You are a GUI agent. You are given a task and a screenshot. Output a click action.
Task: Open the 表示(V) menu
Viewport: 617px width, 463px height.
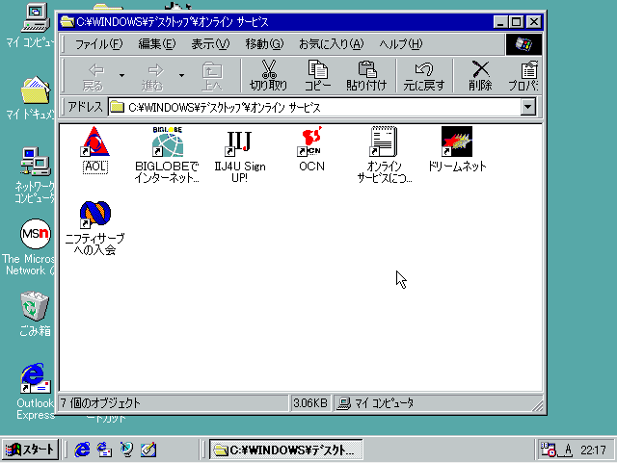pos(210,44)
